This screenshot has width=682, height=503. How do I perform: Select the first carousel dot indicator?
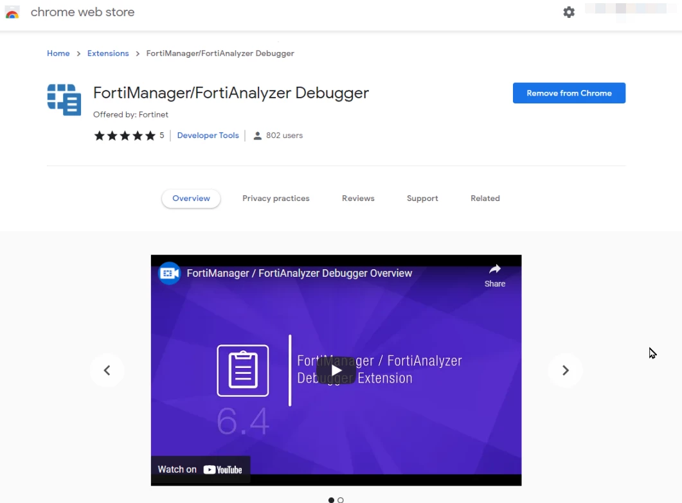332,500
